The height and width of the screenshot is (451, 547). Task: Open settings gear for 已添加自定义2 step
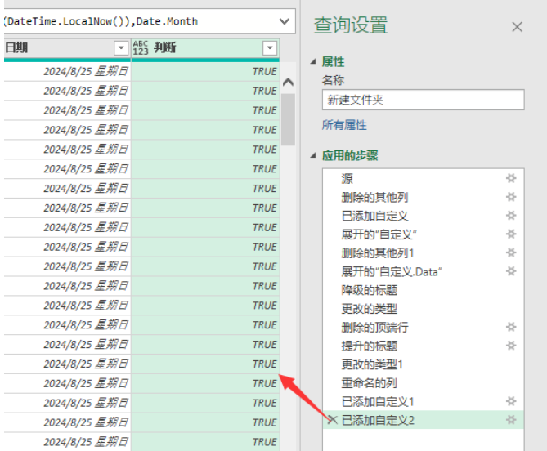[x=511, y=420]
